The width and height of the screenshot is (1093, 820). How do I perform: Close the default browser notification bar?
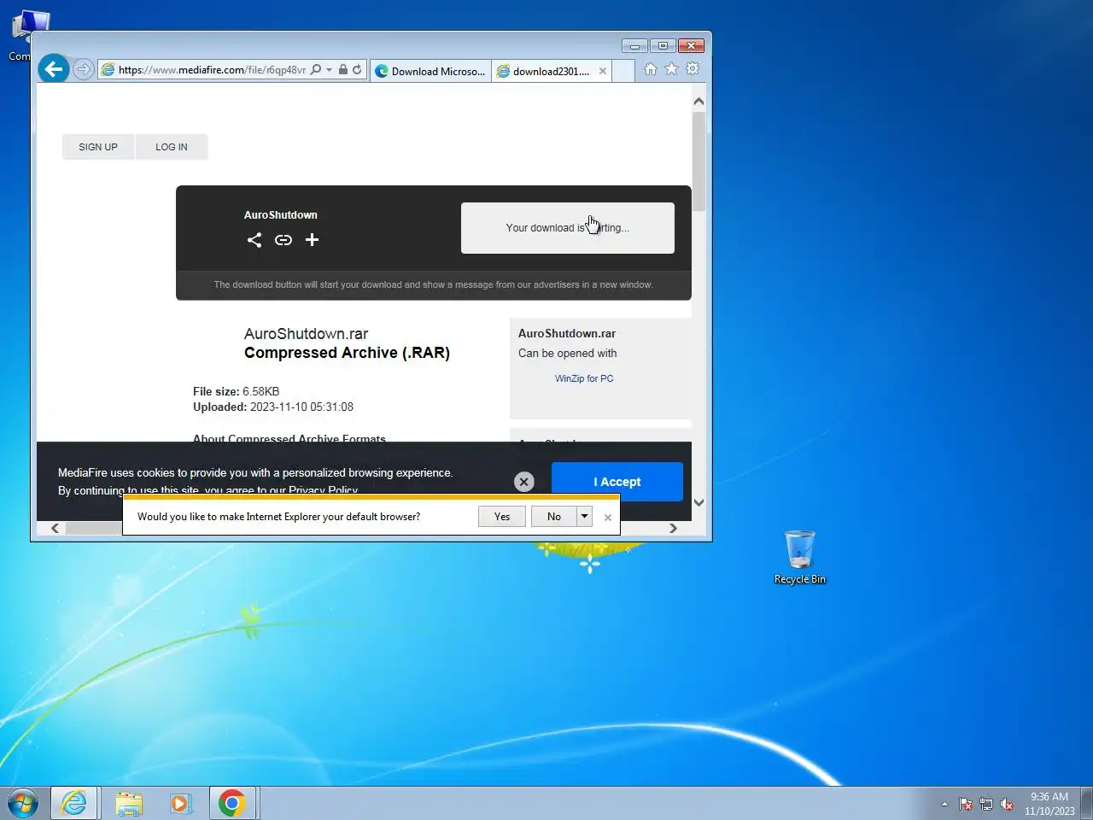608,518
